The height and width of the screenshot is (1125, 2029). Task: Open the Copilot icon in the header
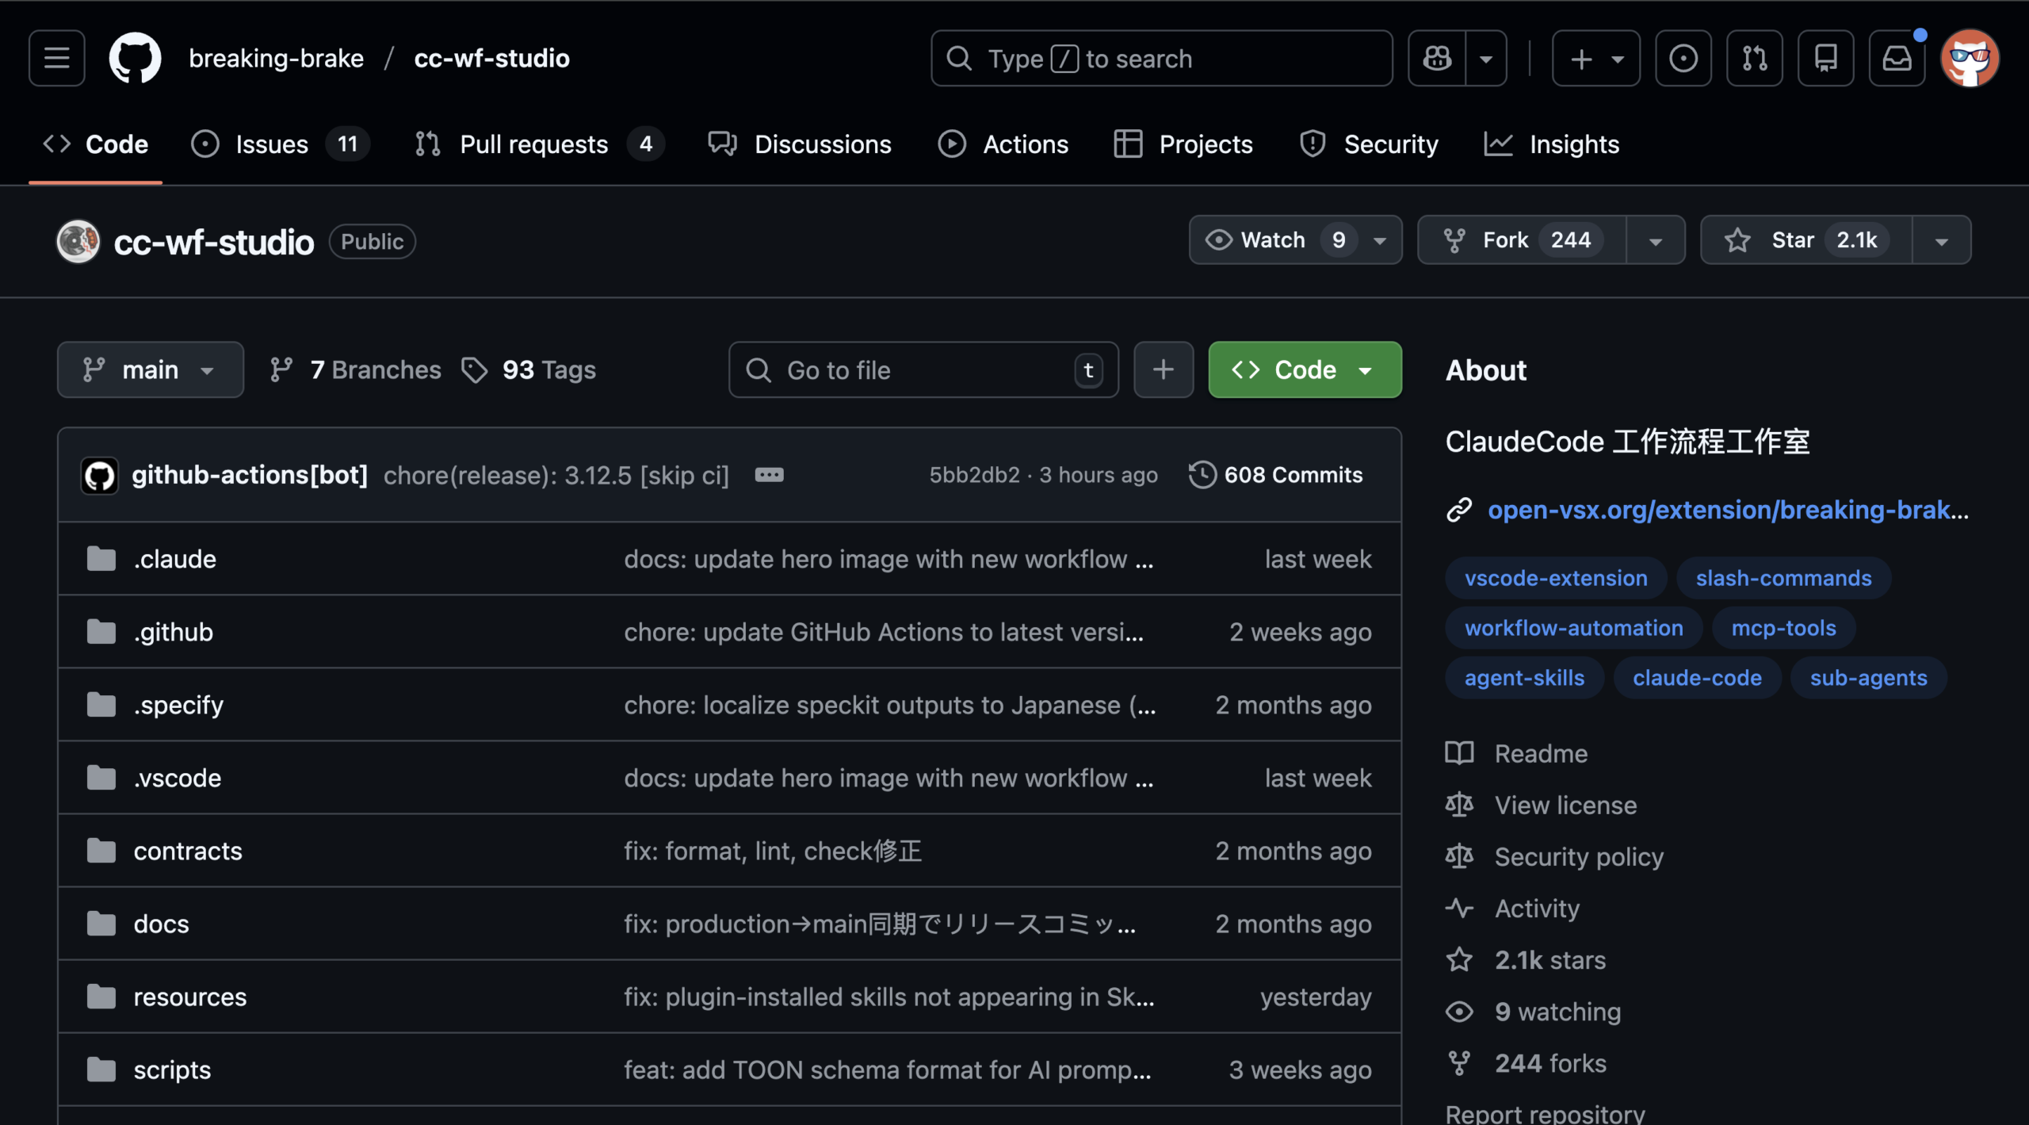[1436, 57]
